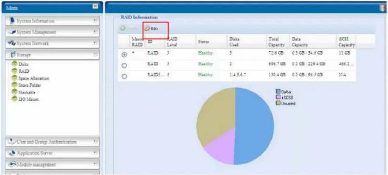
Task: Expand arrow beside System Management
Action: (95, 32)
